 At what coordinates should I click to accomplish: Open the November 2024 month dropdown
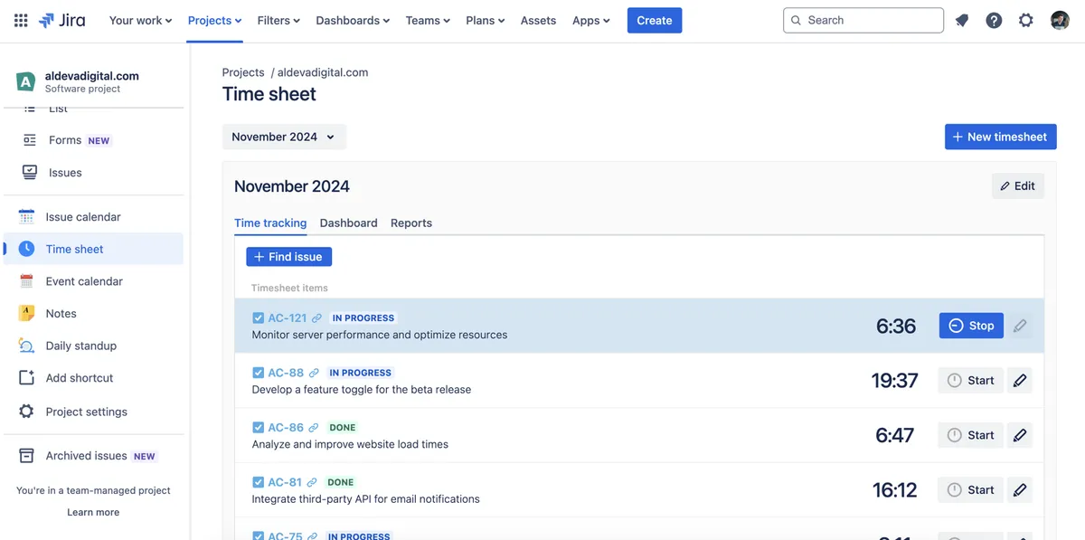pyautogui.click(x=284, y=137)
